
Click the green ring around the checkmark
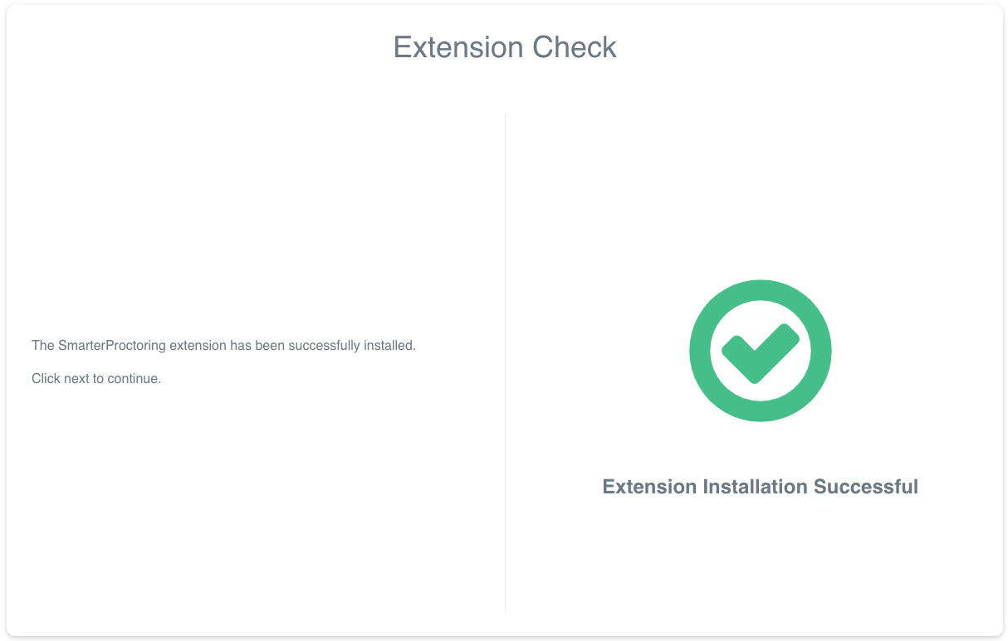[x=701, y=350]
